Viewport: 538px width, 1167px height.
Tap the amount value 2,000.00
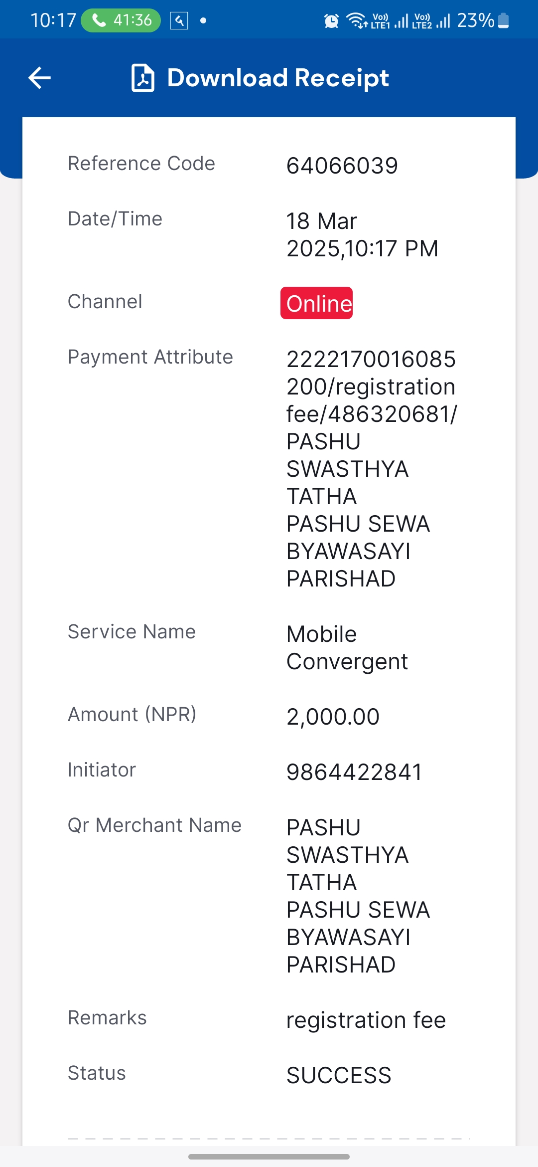coord(333,717)
